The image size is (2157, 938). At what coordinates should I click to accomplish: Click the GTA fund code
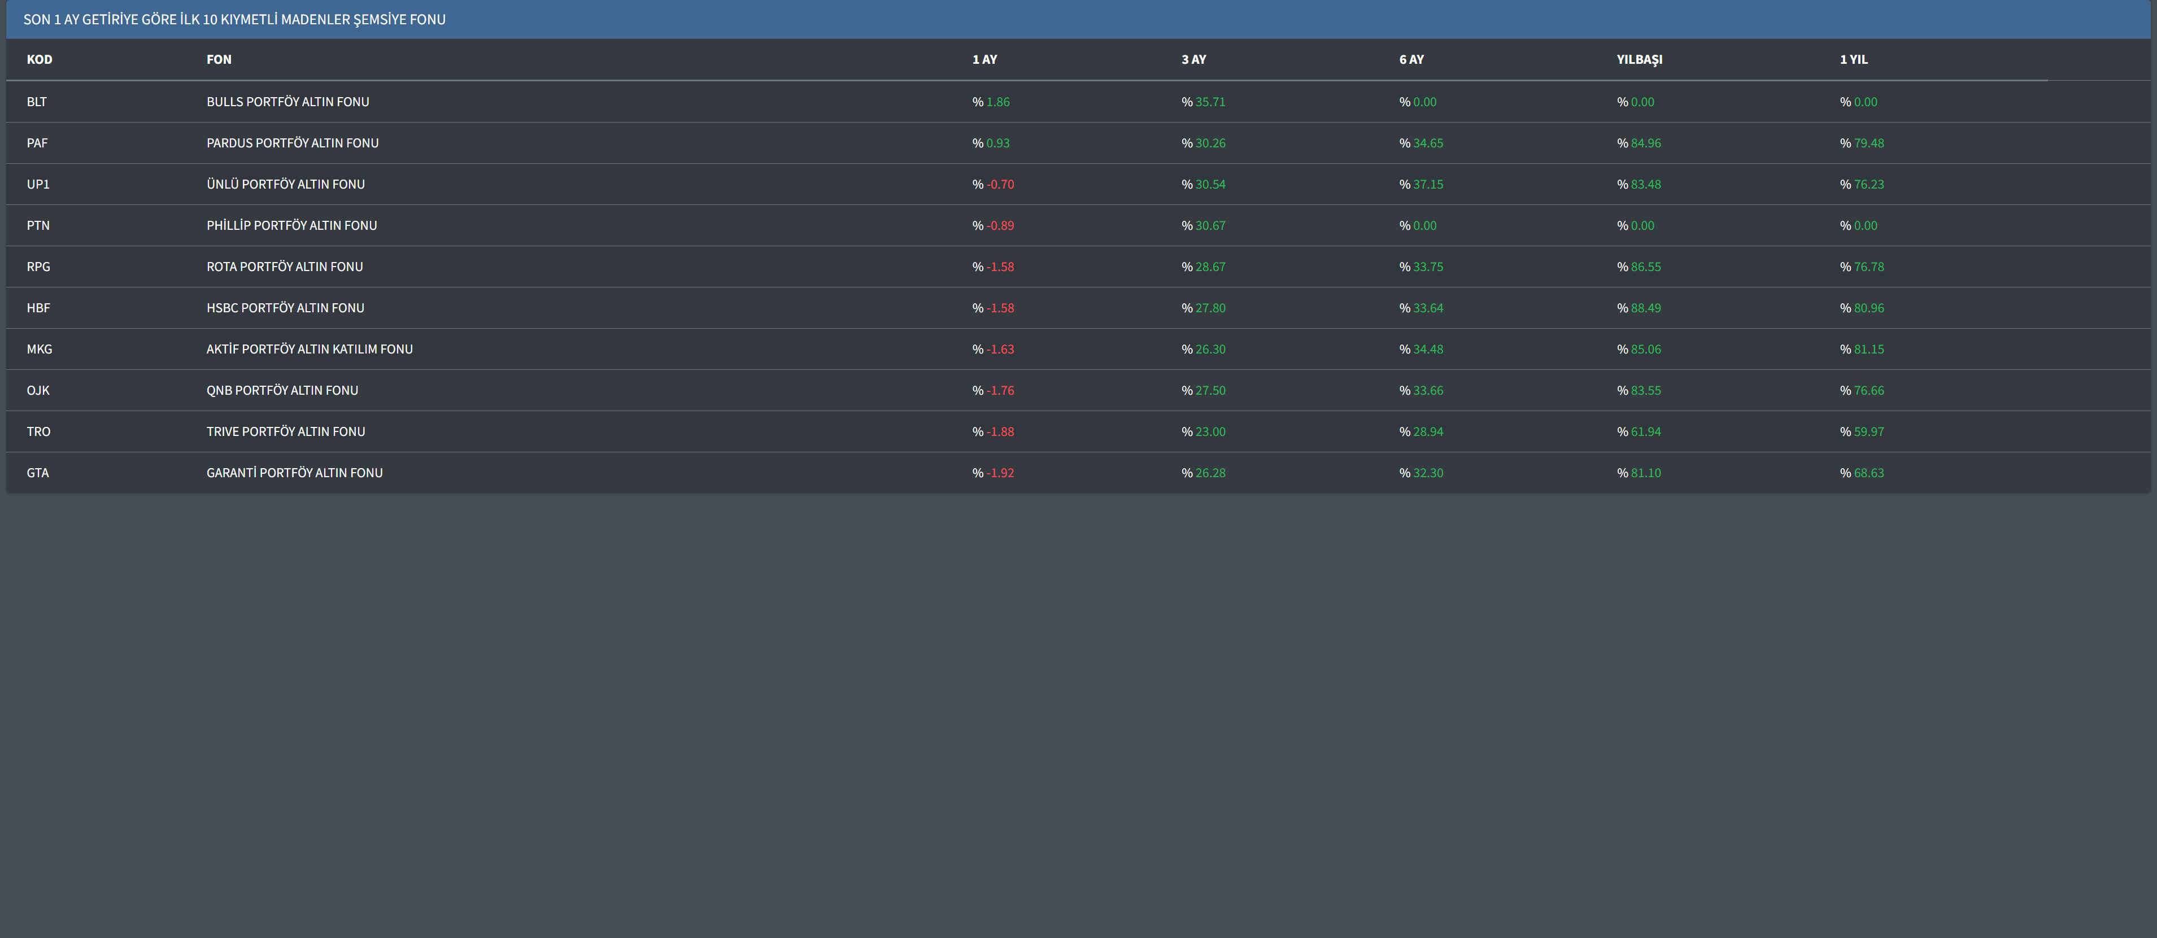click(38, 473)
